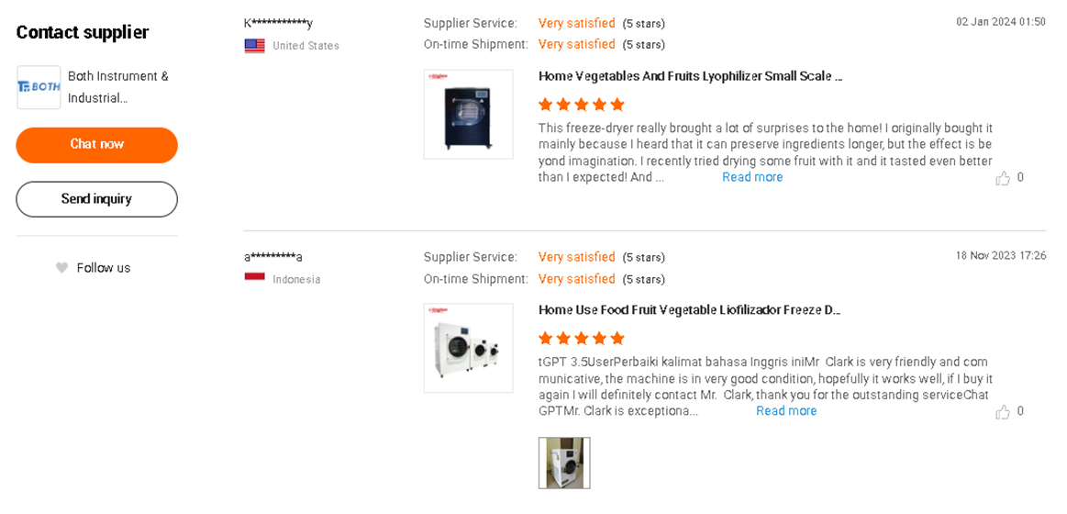The image size is (1067, 514).
Task: Open Home Vegetables And Fruits Lyophilizer link
Action: (690, 76)
